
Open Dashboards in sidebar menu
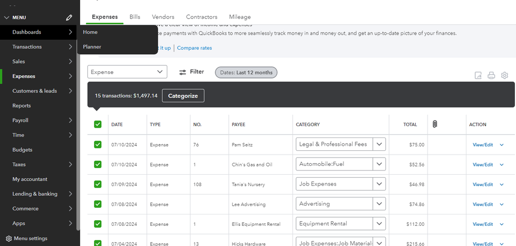[39, 32]
